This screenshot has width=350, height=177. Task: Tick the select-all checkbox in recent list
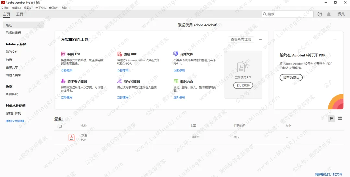click(x=60, y=126)
